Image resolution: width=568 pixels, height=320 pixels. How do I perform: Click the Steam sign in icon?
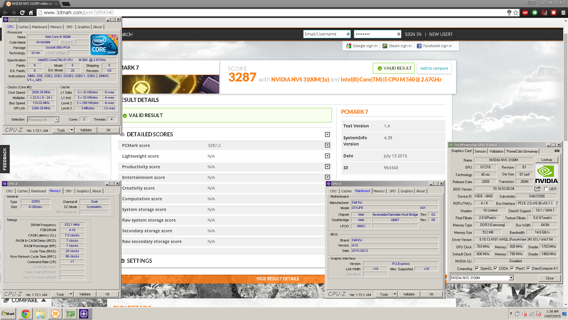point(385,46)
